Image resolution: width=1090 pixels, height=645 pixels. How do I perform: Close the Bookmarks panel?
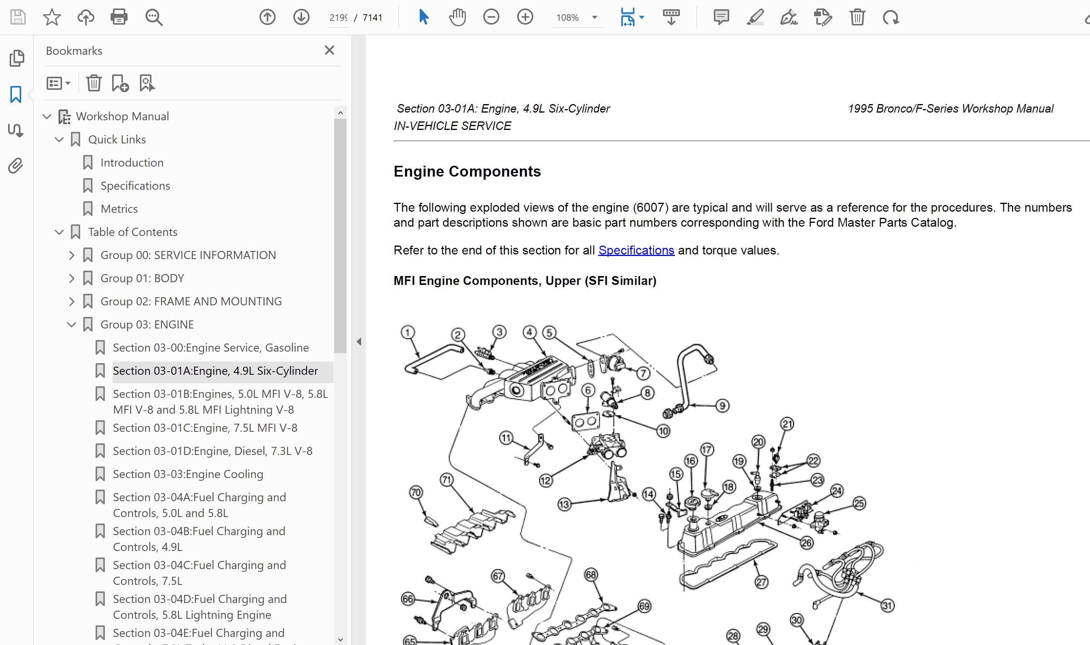(329, 51)
